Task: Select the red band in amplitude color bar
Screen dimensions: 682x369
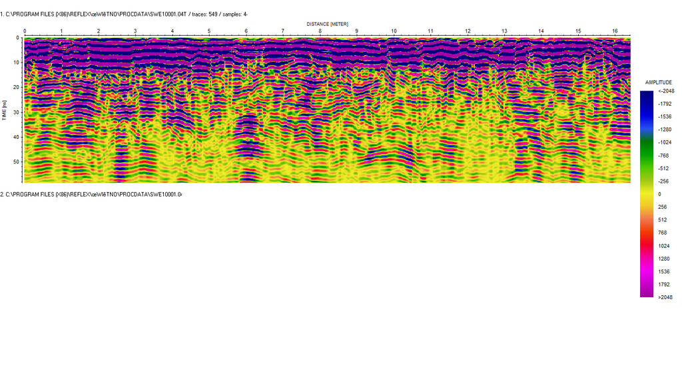Action: tap(646, 239)
